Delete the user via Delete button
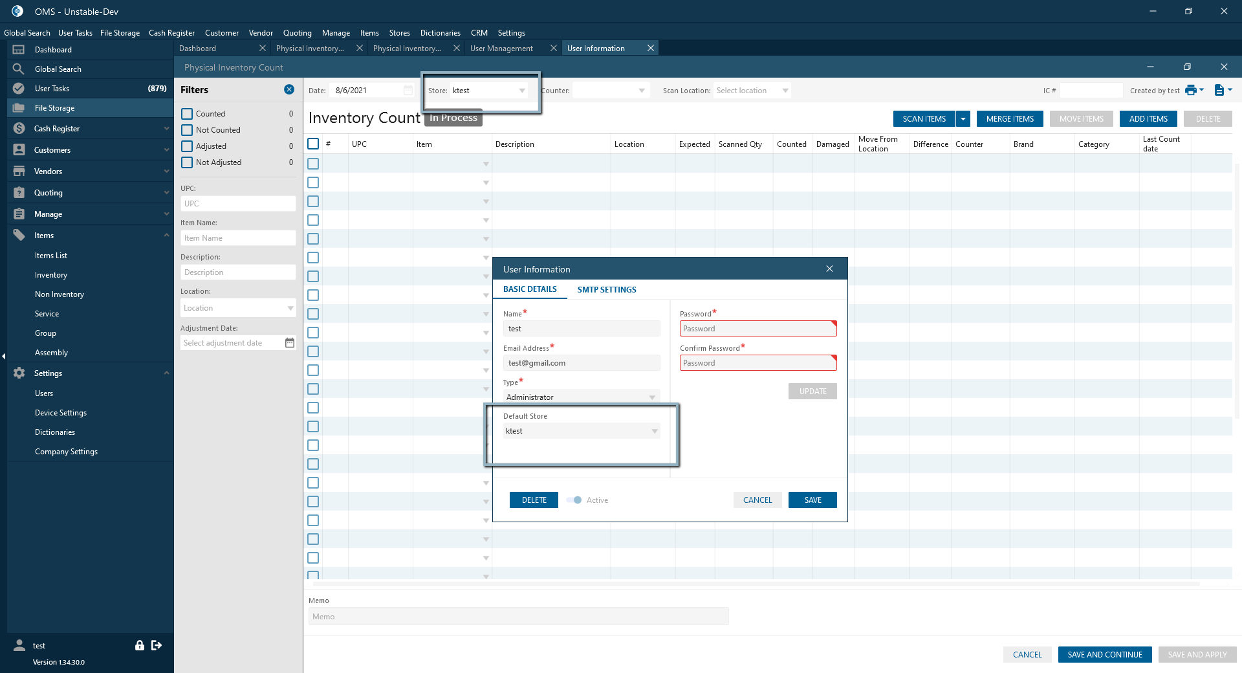Image resolution: width=1242 pixels, height=673 pixels. (x=534, y=500)
